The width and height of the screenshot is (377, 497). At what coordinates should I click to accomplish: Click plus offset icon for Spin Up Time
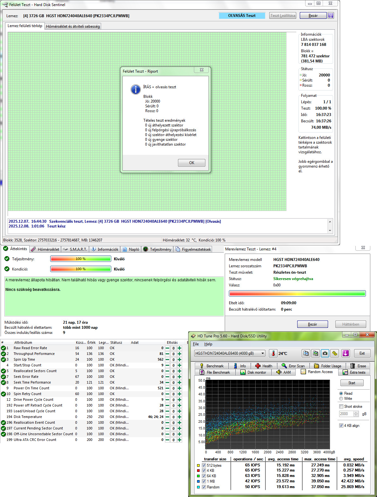click(x=179, y=360)
